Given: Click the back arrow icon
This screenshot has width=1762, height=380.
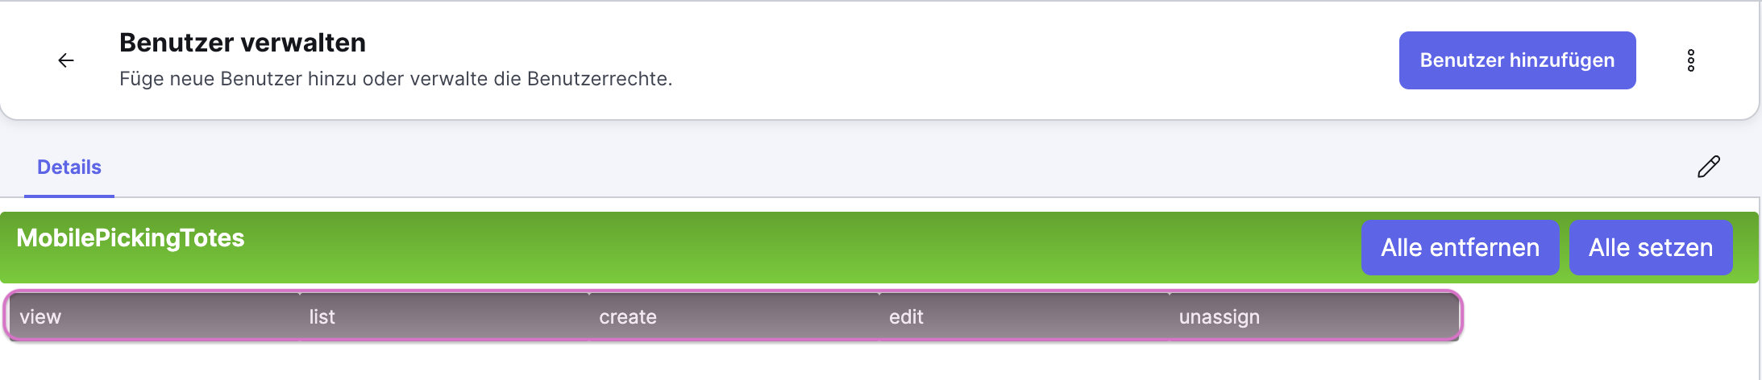Looking at the screenshot, I should [x=66, y=60].
